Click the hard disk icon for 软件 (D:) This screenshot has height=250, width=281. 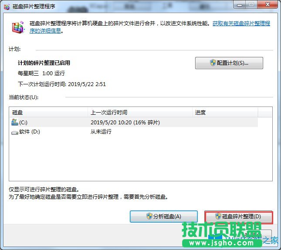pos(15,133)
